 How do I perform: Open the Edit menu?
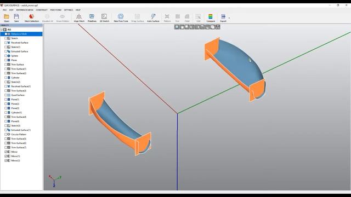point(11,10)
